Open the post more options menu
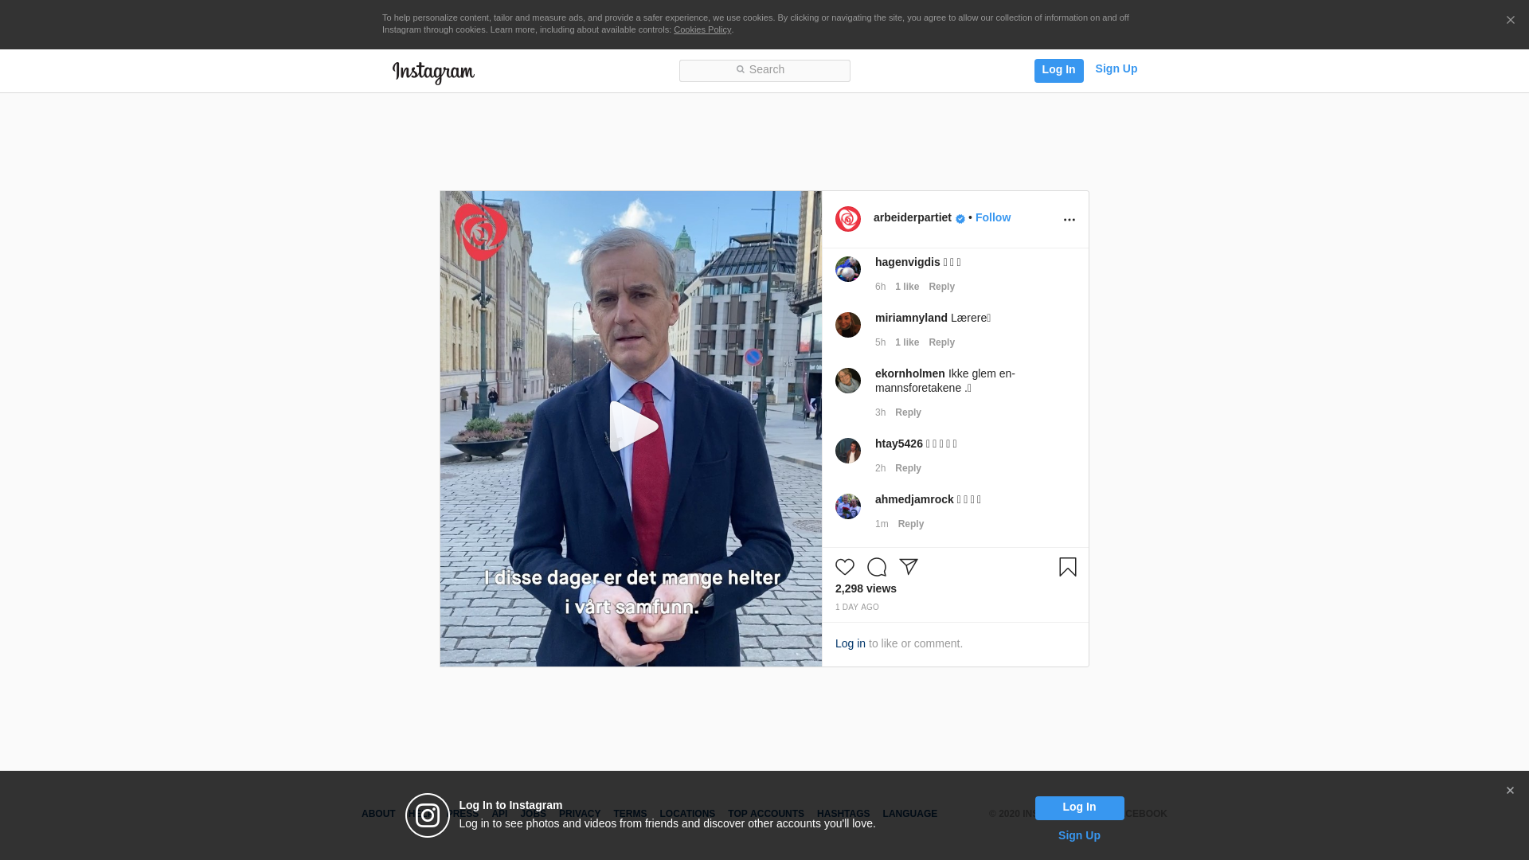Viewport: 1529px width, 860px height. point(1069,220)
